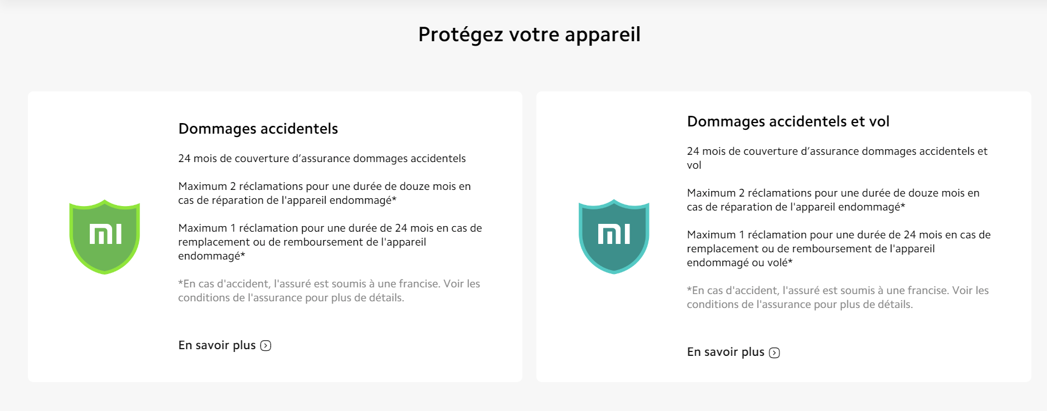The image size is (1047, 411).
Task: Click the 'Dommages accidentels et vol' card heading
Action: [x=788, y=121]
